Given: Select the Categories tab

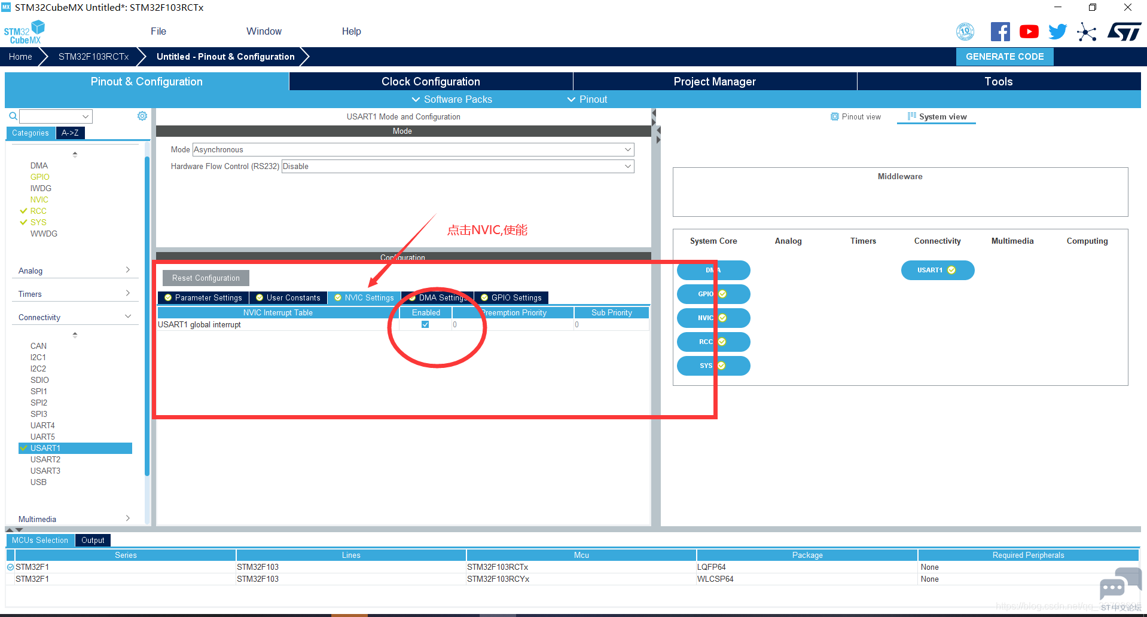Looking at the screenshot, I should [x=30, y=133].
